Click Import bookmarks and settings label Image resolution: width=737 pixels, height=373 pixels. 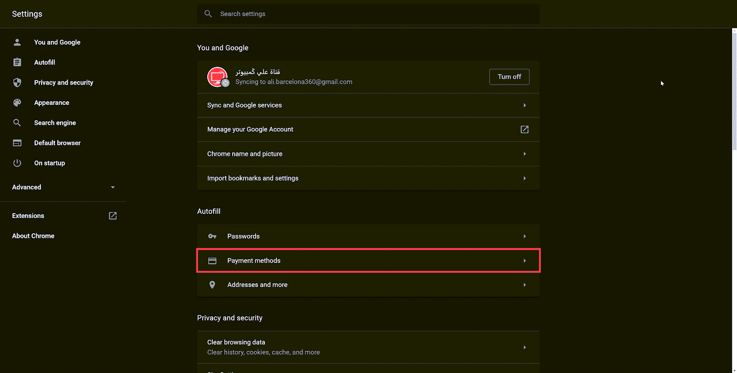[x=253, y=178]
